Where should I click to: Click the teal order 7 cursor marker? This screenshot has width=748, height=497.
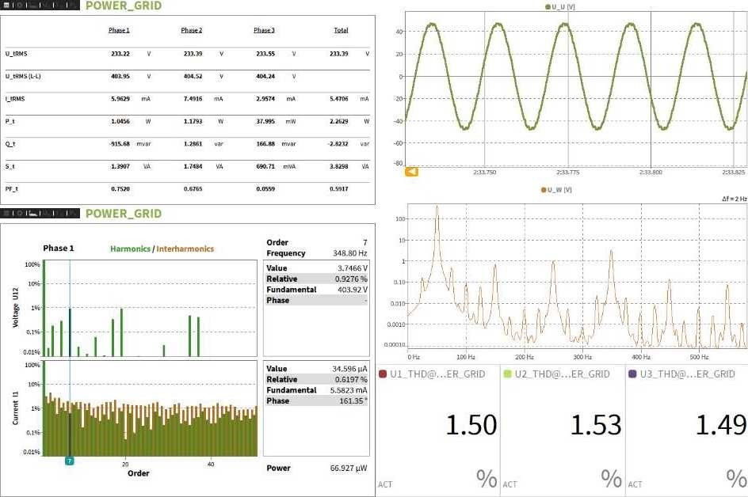coord(70,461)
